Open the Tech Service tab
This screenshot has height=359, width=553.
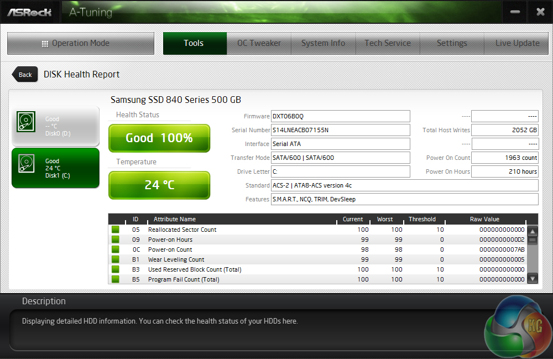(388, 43)
